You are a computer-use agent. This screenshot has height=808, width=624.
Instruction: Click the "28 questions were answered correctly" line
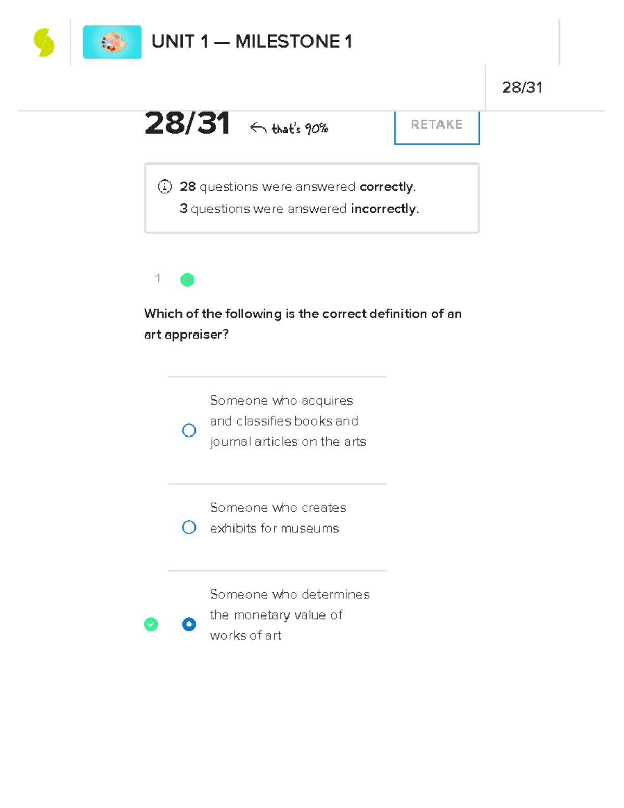tap(297, 187)
